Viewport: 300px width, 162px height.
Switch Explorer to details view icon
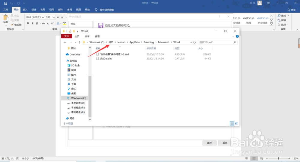tap(232, 124)
